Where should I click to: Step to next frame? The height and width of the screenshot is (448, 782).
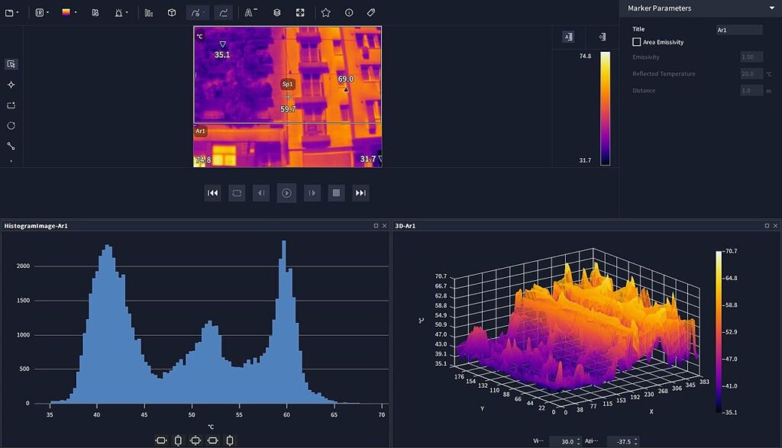click(312, 193)
